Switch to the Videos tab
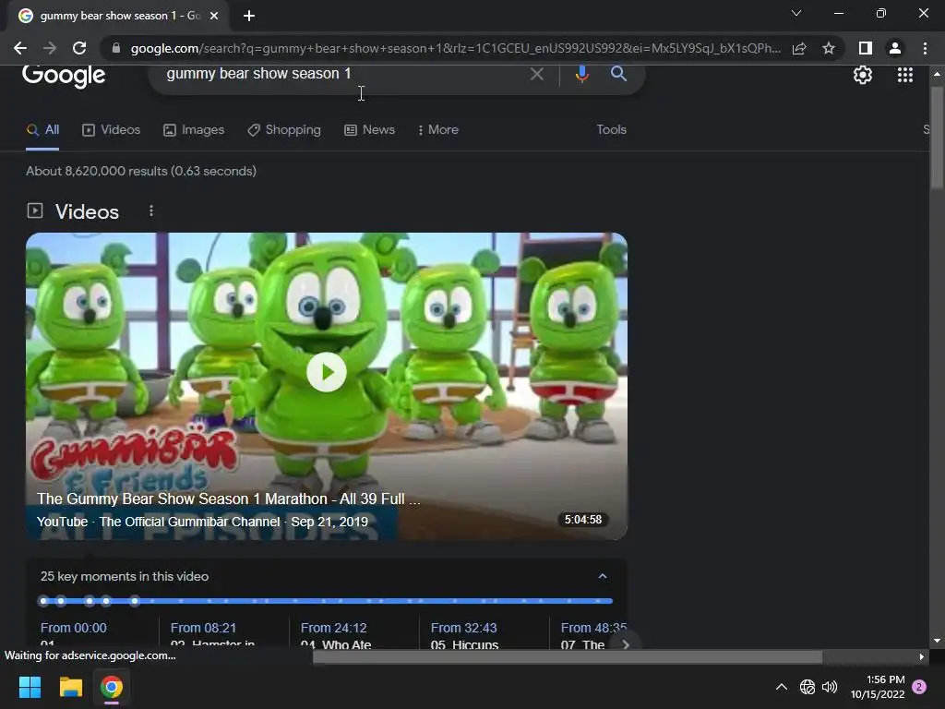The height and width of the screenshot is (709, 945). [112, 129]
